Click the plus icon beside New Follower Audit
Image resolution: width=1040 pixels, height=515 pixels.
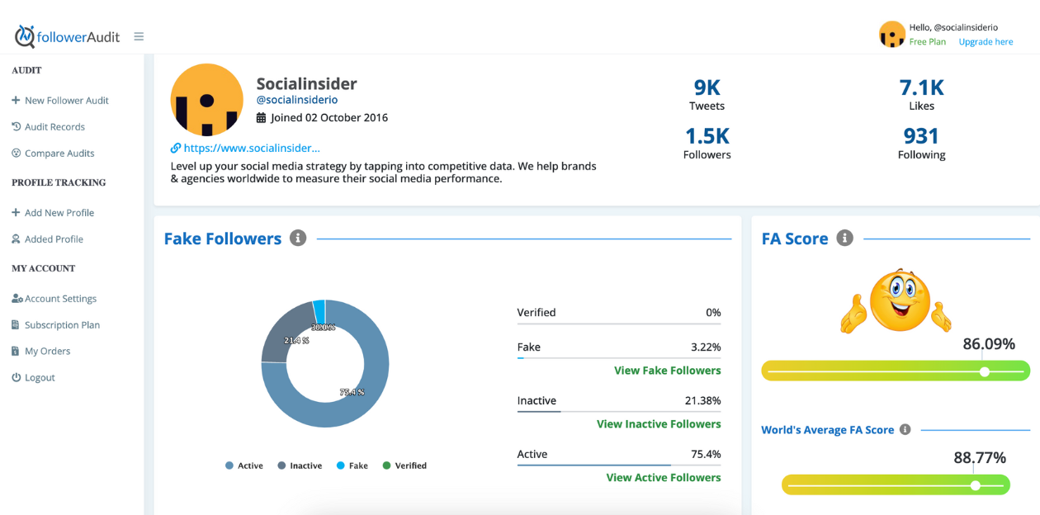click(x=16, y=100)
